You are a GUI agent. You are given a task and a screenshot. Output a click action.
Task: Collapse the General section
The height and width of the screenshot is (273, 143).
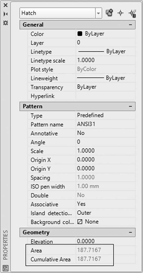coord(130,25)
